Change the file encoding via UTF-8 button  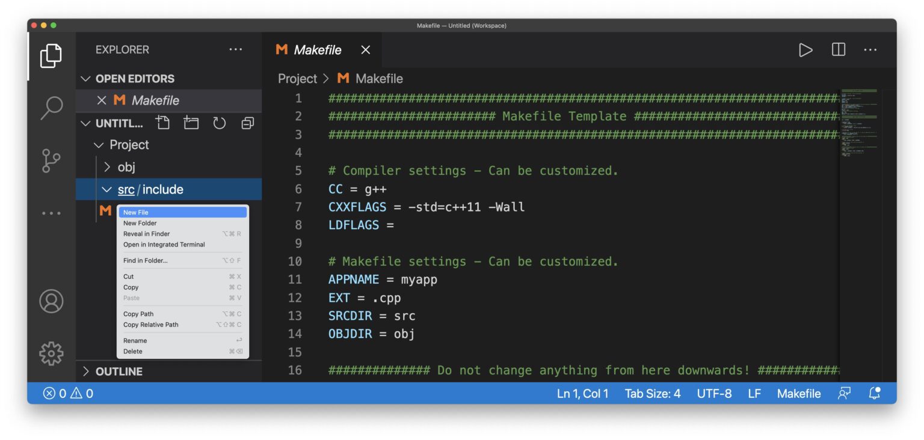[714, 393]
